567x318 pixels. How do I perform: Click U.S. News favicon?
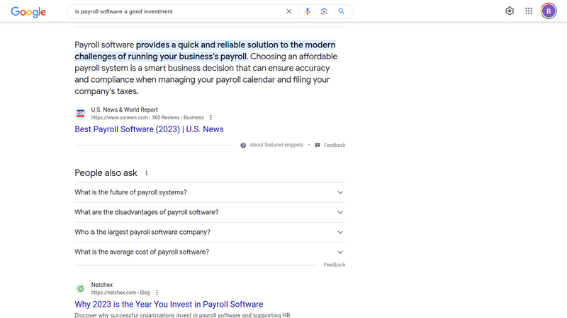80,113
